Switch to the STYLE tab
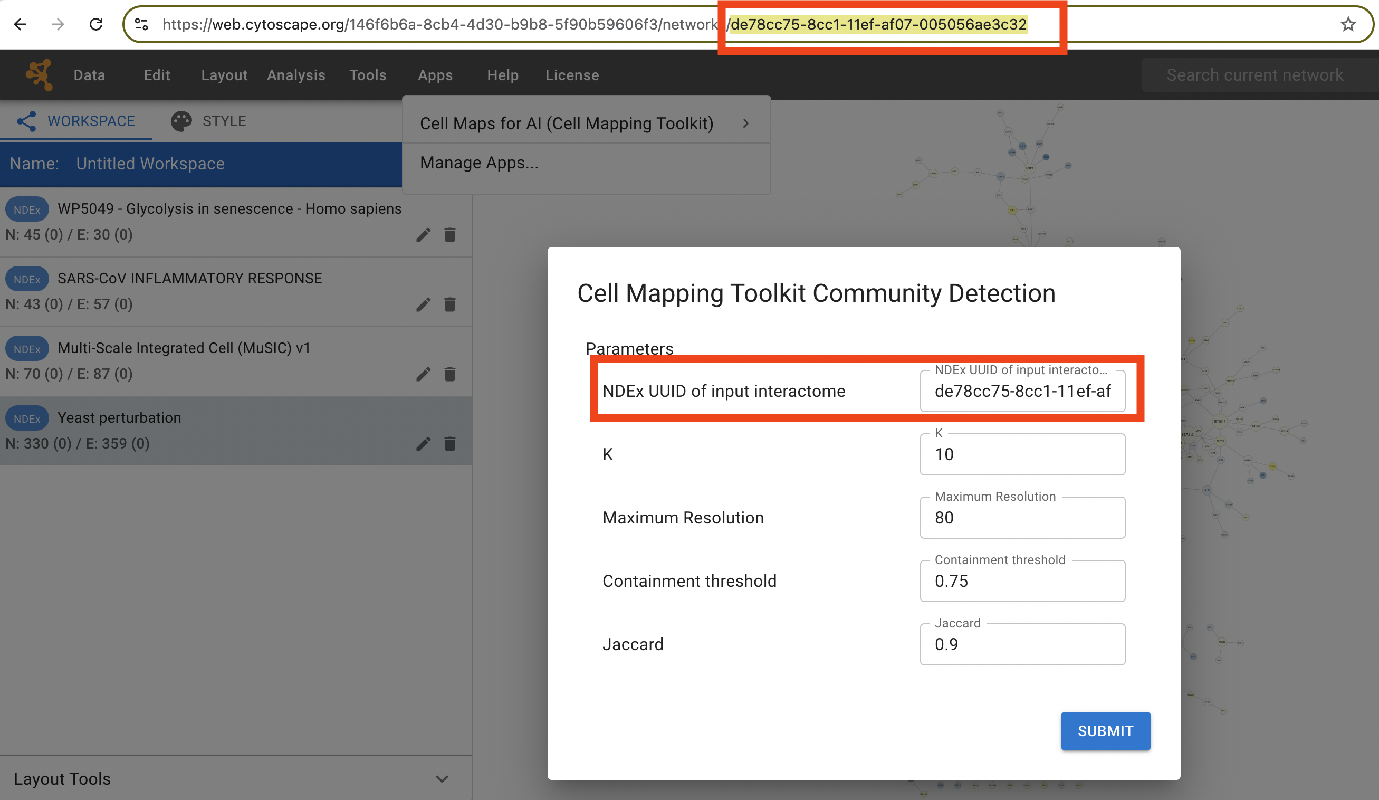1379x800 pixels. click(x=209, y=121)
